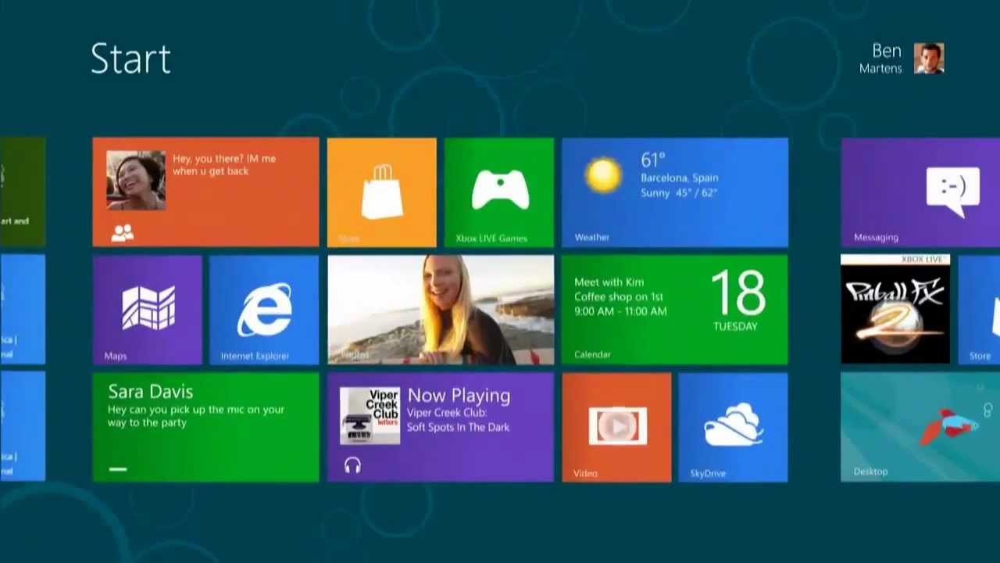Click the contact photo in the People tile
This screenshot has height=563, width=1000.
(x=136, y=180)
